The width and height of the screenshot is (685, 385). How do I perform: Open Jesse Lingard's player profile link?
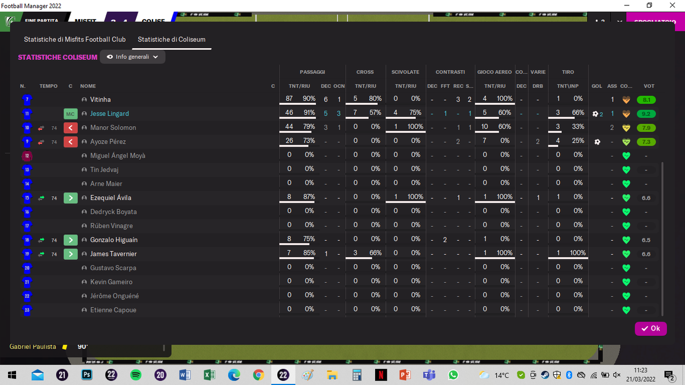click(110, 114)
